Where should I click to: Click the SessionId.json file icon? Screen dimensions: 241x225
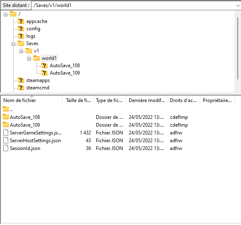(x=6, y=148)
